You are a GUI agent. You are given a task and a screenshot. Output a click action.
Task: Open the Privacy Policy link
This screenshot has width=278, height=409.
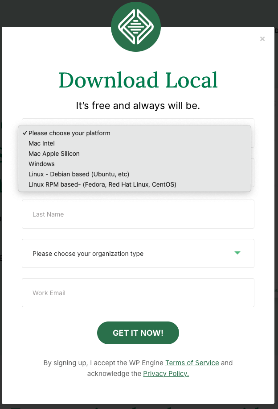166,374
